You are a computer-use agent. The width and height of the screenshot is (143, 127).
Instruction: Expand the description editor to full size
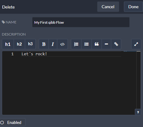point(136,44)
